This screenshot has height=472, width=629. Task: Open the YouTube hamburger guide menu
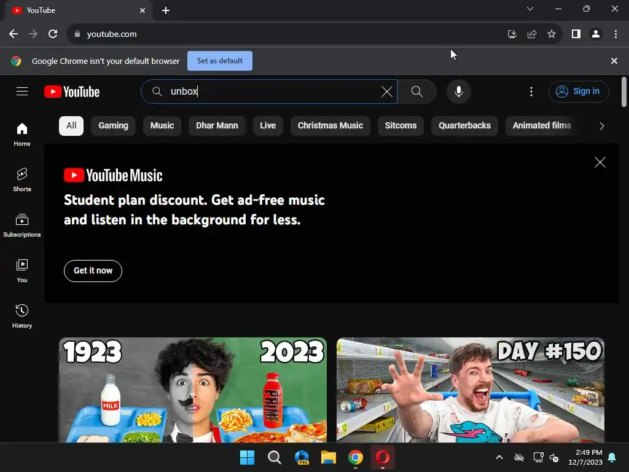click(x=22, y=92)
